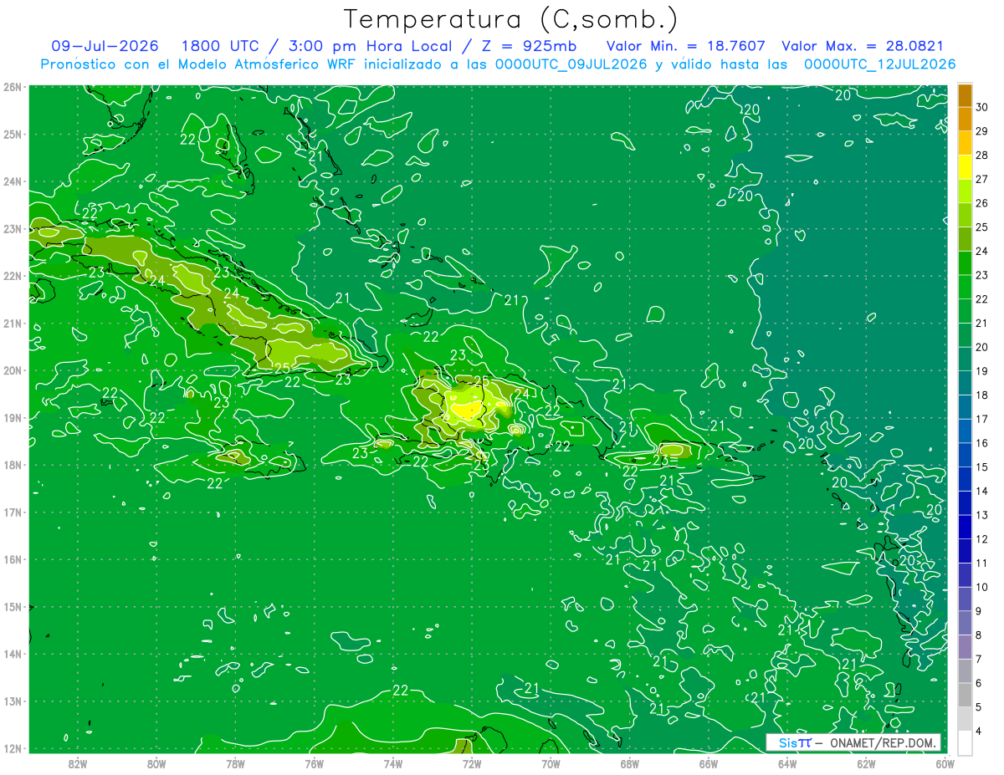The width and height of the screenshot is (1004, 775).
Task: Click the legend swatch between 29 and 30
Action: tap(965, 119)
